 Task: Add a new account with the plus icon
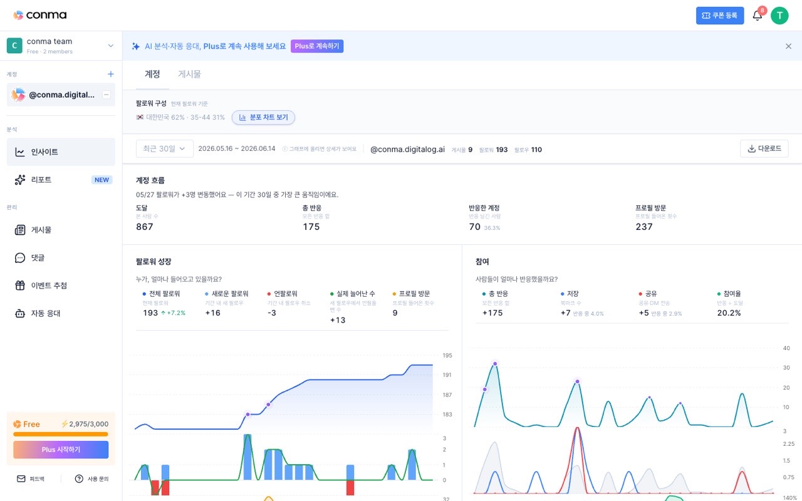(x=111, y=74)
